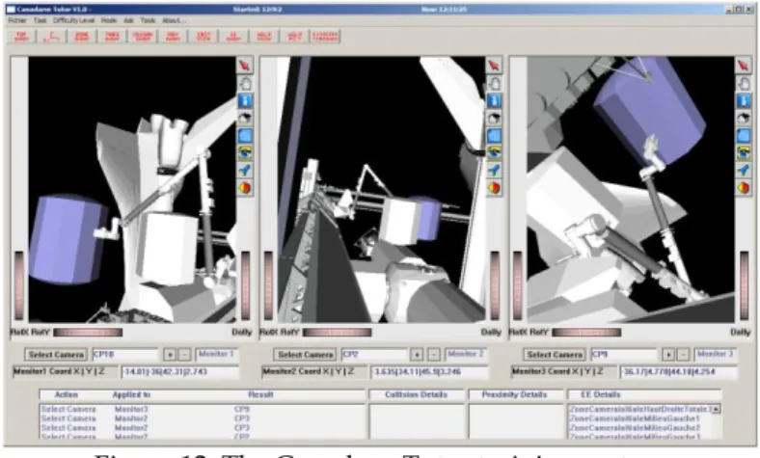The height and width of the screenshot is (458, 760).
Task: Click the Monitor3 Coord value field
Action: (x=679, y=372)
